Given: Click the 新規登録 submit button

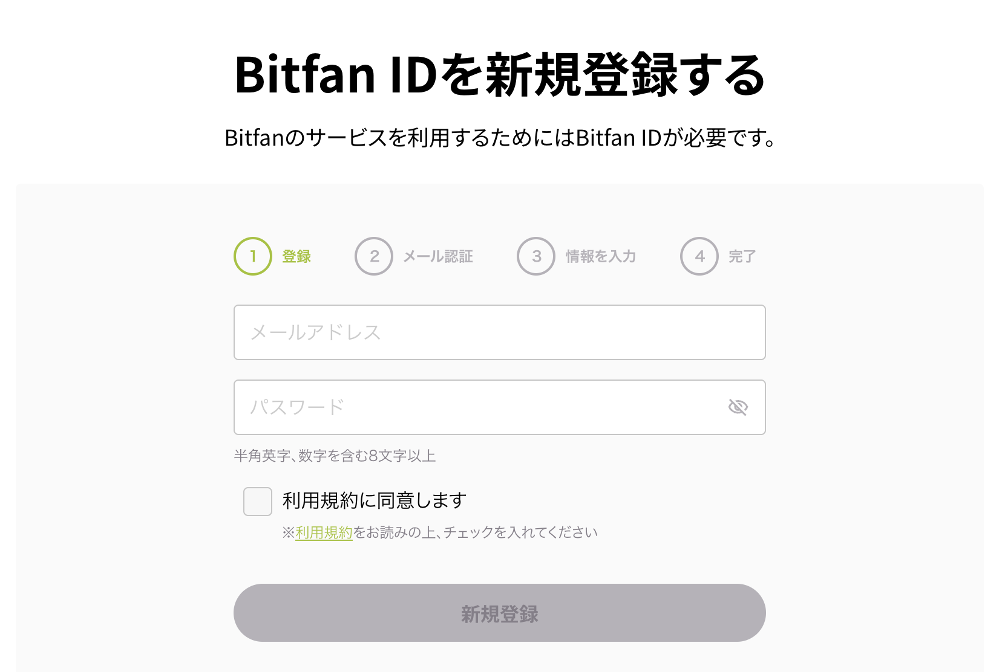Looking at the screenshot, I should point(500,613).
